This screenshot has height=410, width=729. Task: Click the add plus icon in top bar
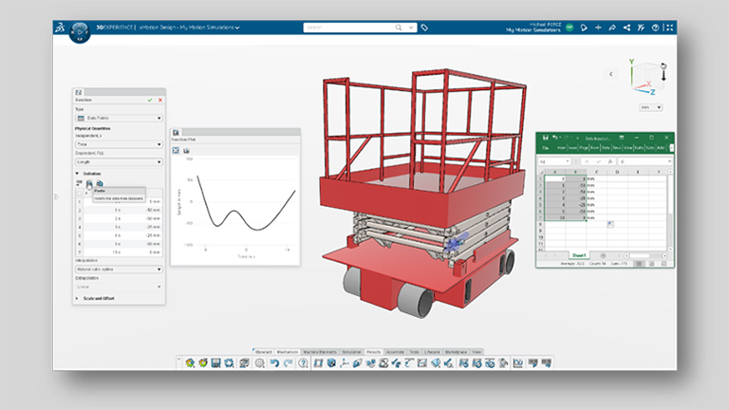click(x=598, y=28)
